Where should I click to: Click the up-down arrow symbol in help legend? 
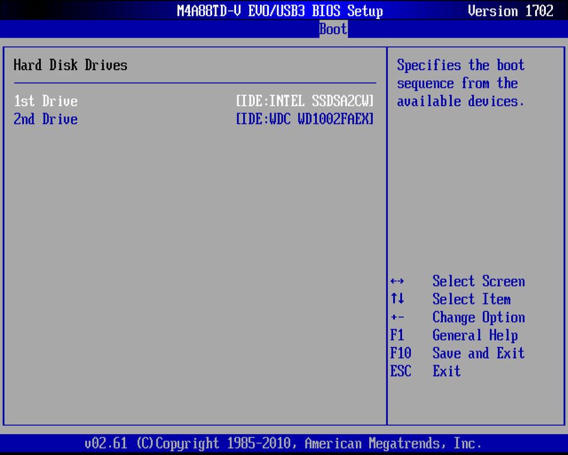(x=398, y=299)
